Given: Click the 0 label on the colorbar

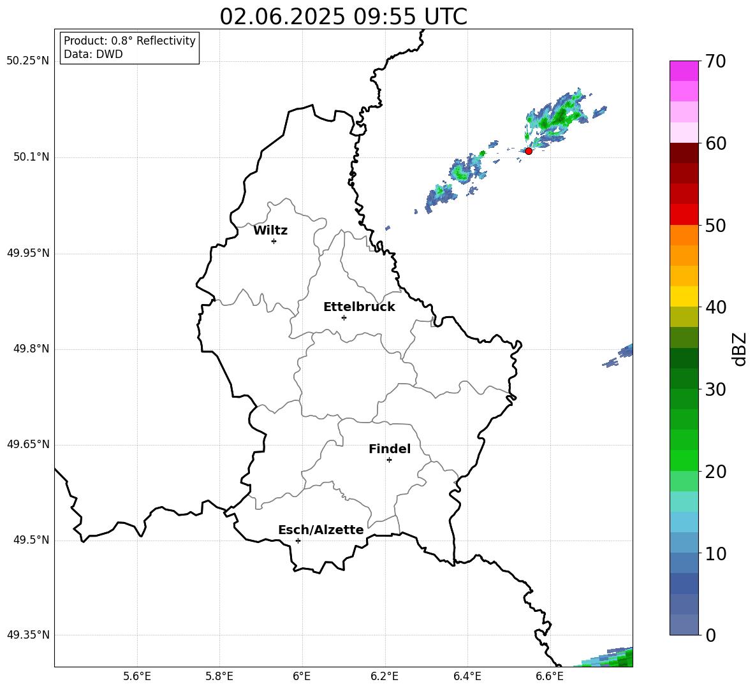Looking at the screenshot, I should 710,635.
